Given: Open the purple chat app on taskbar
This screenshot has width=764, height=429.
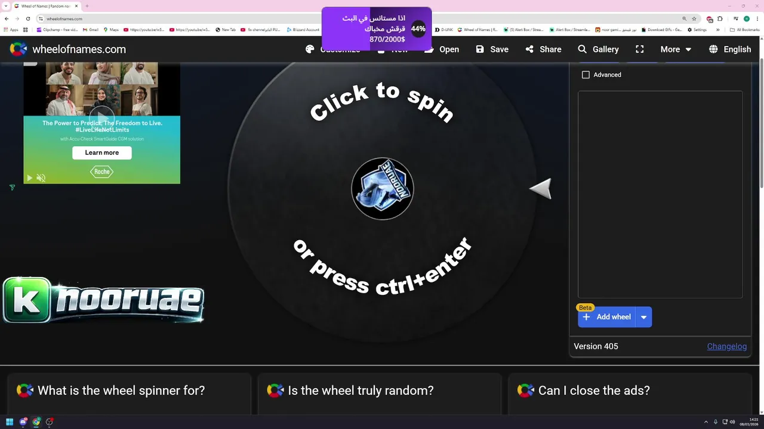Looking at the screenshot, I should (23, 422).
